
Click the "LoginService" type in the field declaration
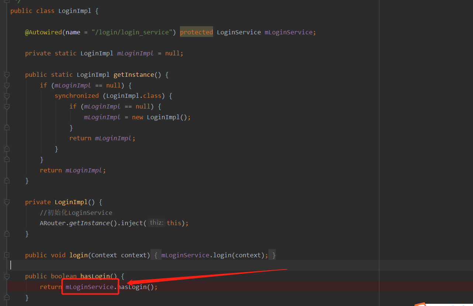click(x=239, y=32)
